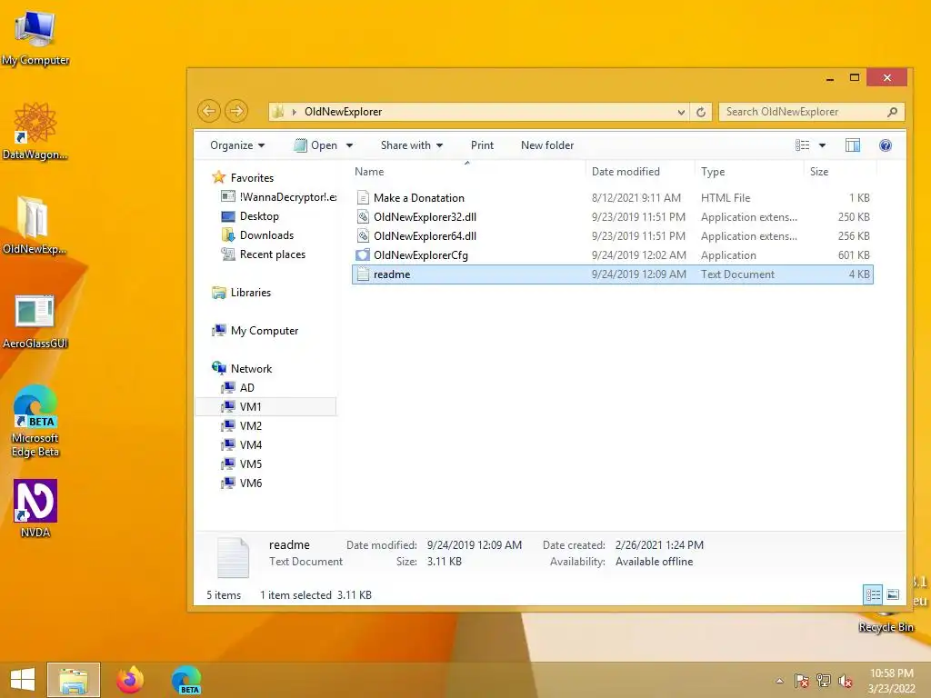
Task: Open My Computer desktop icon
Action: point(35,37)
